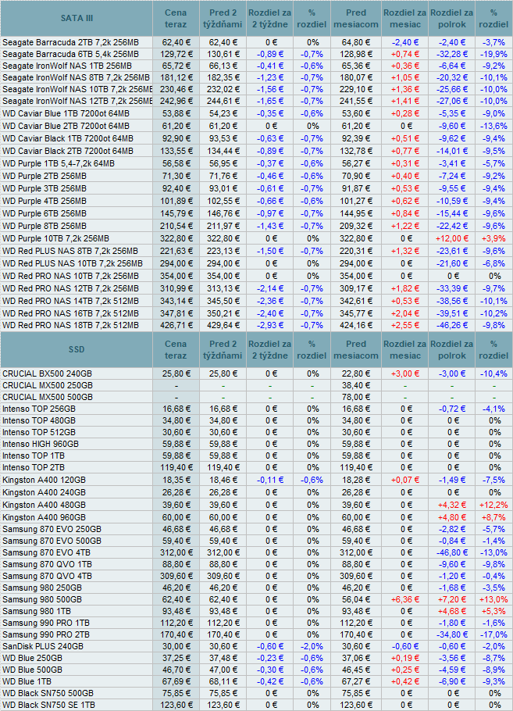The width and height of the screenshot is (513, 711).
Task: Click the 119,40 € current price of Intenso TOP 2TB
Action: (176, 467)
